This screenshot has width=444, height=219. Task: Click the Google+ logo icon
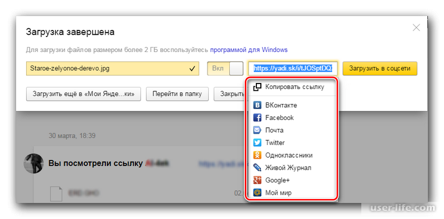coord(257,180)
